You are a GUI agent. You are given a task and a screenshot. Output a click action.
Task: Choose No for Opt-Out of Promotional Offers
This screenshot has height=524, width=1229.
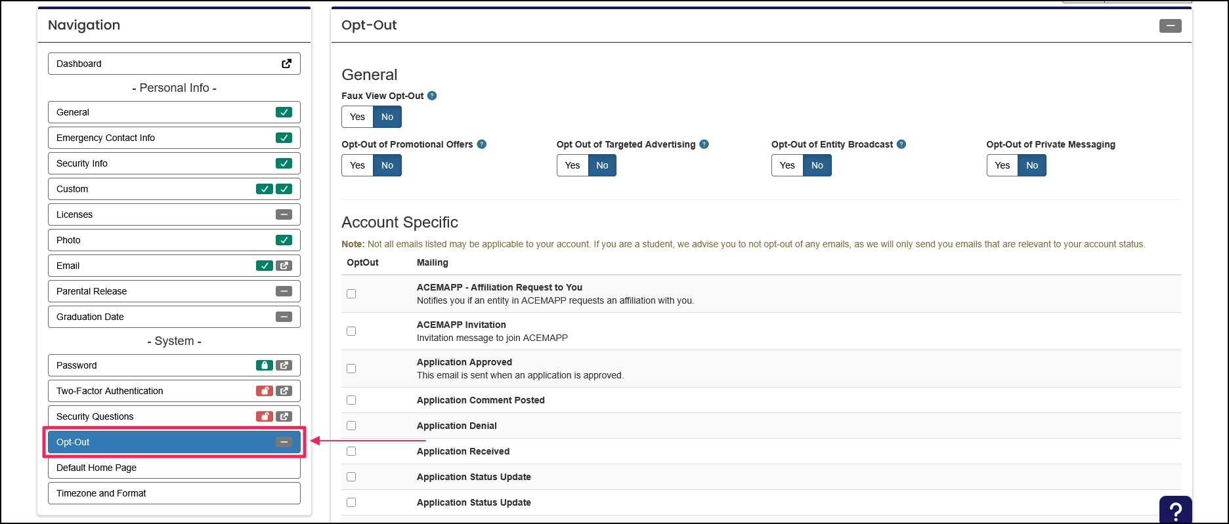387,165
